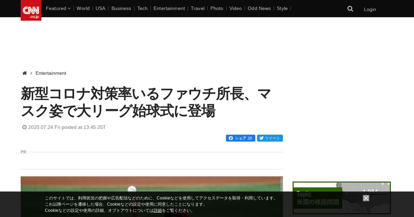Open the Style section

(282, 8)
